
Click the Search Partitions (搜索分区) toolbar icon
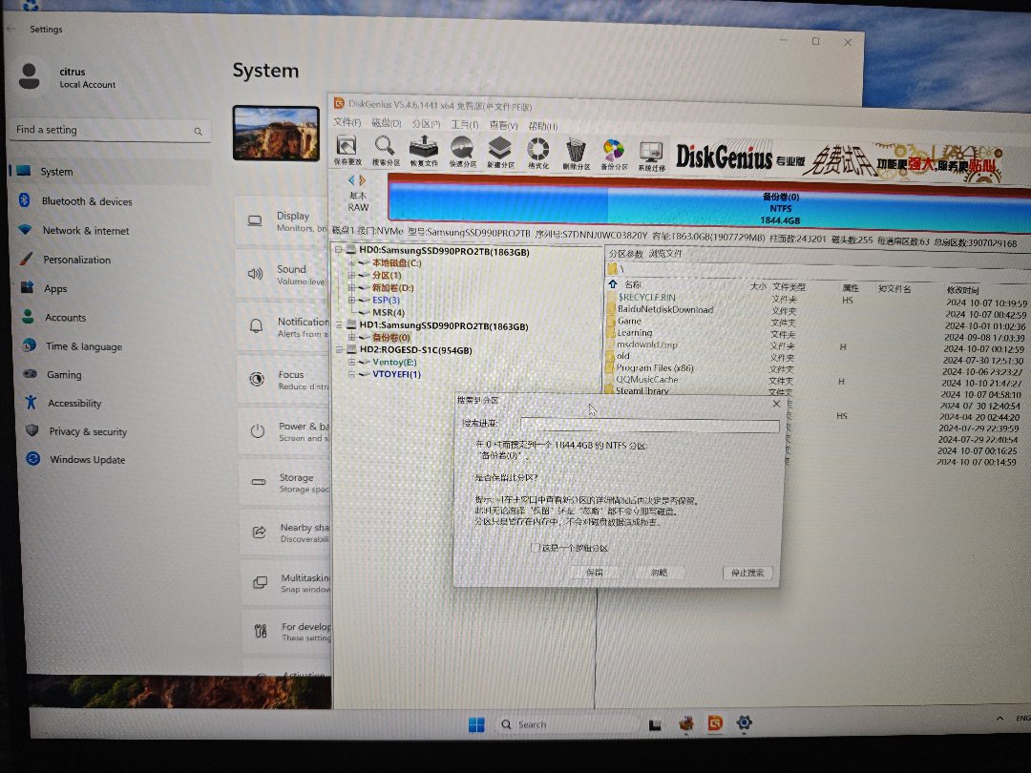pyautogui.click(x=386, y=151)
